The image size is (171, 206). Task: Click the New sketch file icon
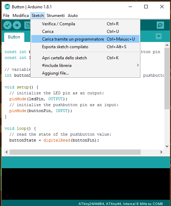(x=27, y=25)
